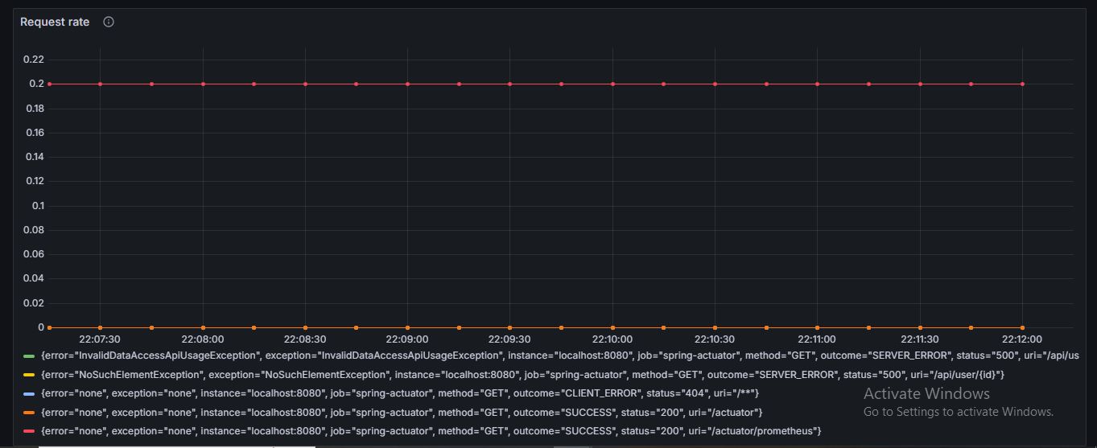The image size is (1097, 448).
Task: Click the 0.08 y-axis value
Action: tap(34, 230)
